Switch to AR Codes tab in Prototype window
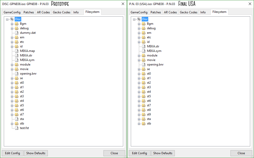The width and height of the screenshot is (254, 158). click(43, 12)
